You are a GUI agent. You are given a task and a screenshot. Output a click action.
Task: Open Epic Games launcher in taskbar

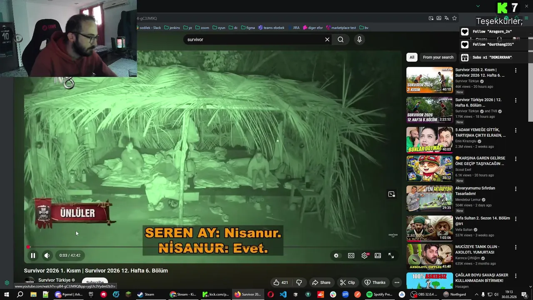click(x=91, y=295)
